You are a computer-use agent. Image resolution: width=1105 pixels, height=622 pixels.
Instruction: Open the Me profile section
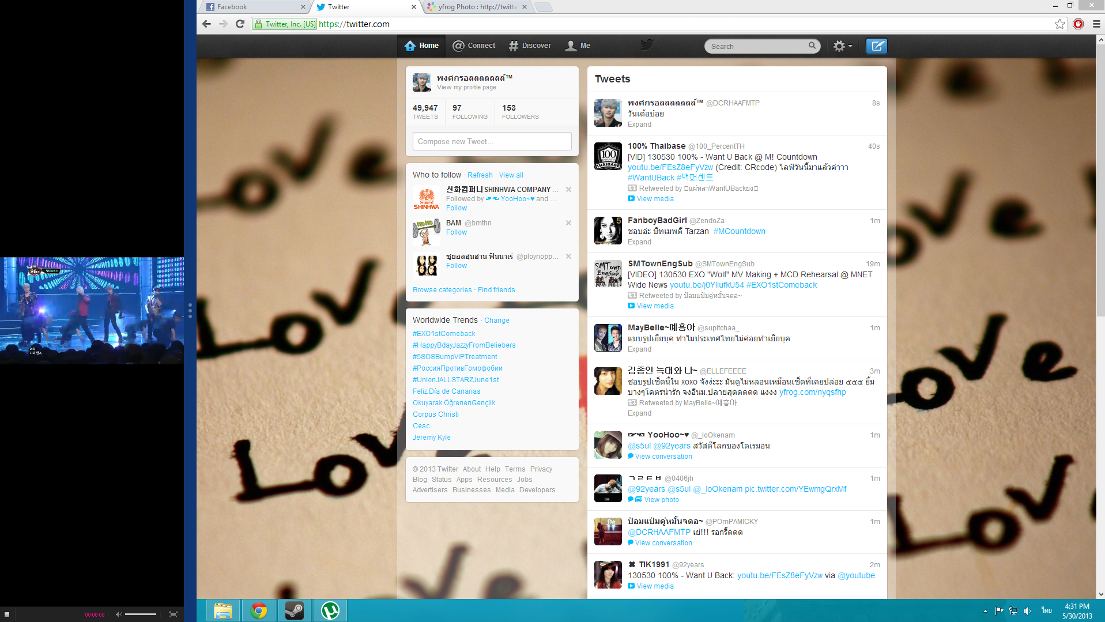(x=578, y=46)
